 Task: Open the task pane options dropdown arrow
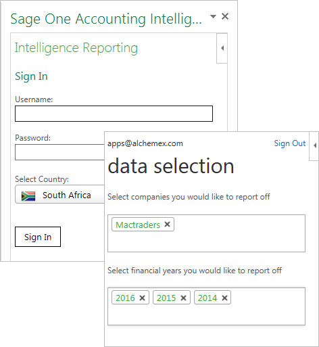pos(213,16)
